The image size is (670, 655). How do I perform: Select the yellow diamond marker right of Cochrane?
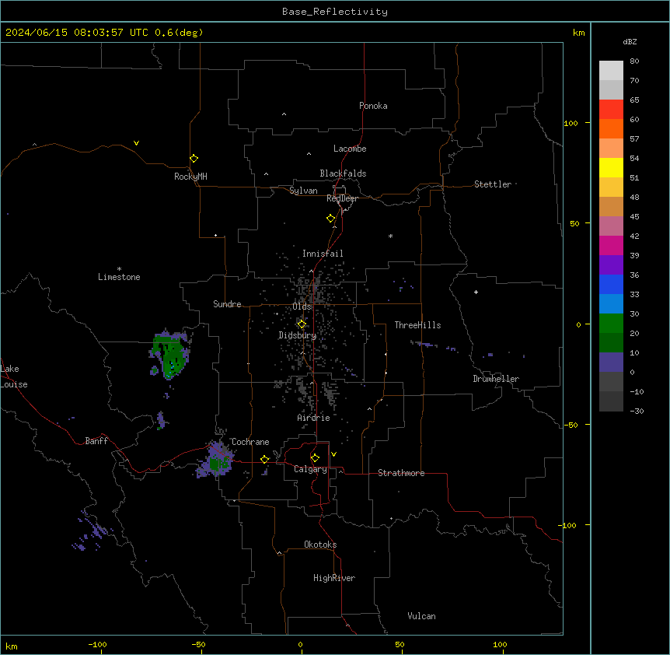point(264,459)
